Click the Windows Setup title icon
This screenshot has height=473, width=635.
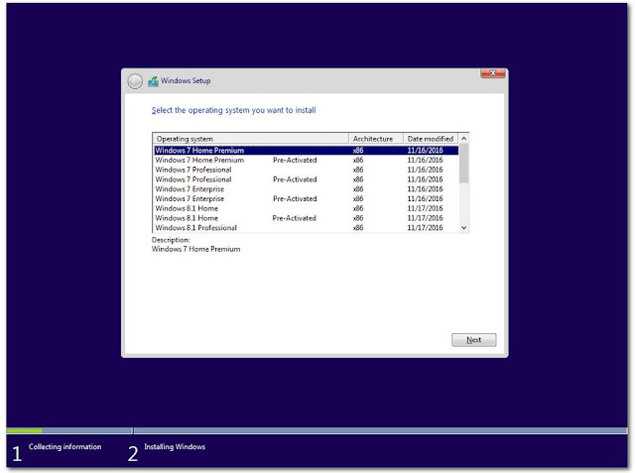[153, 81]
